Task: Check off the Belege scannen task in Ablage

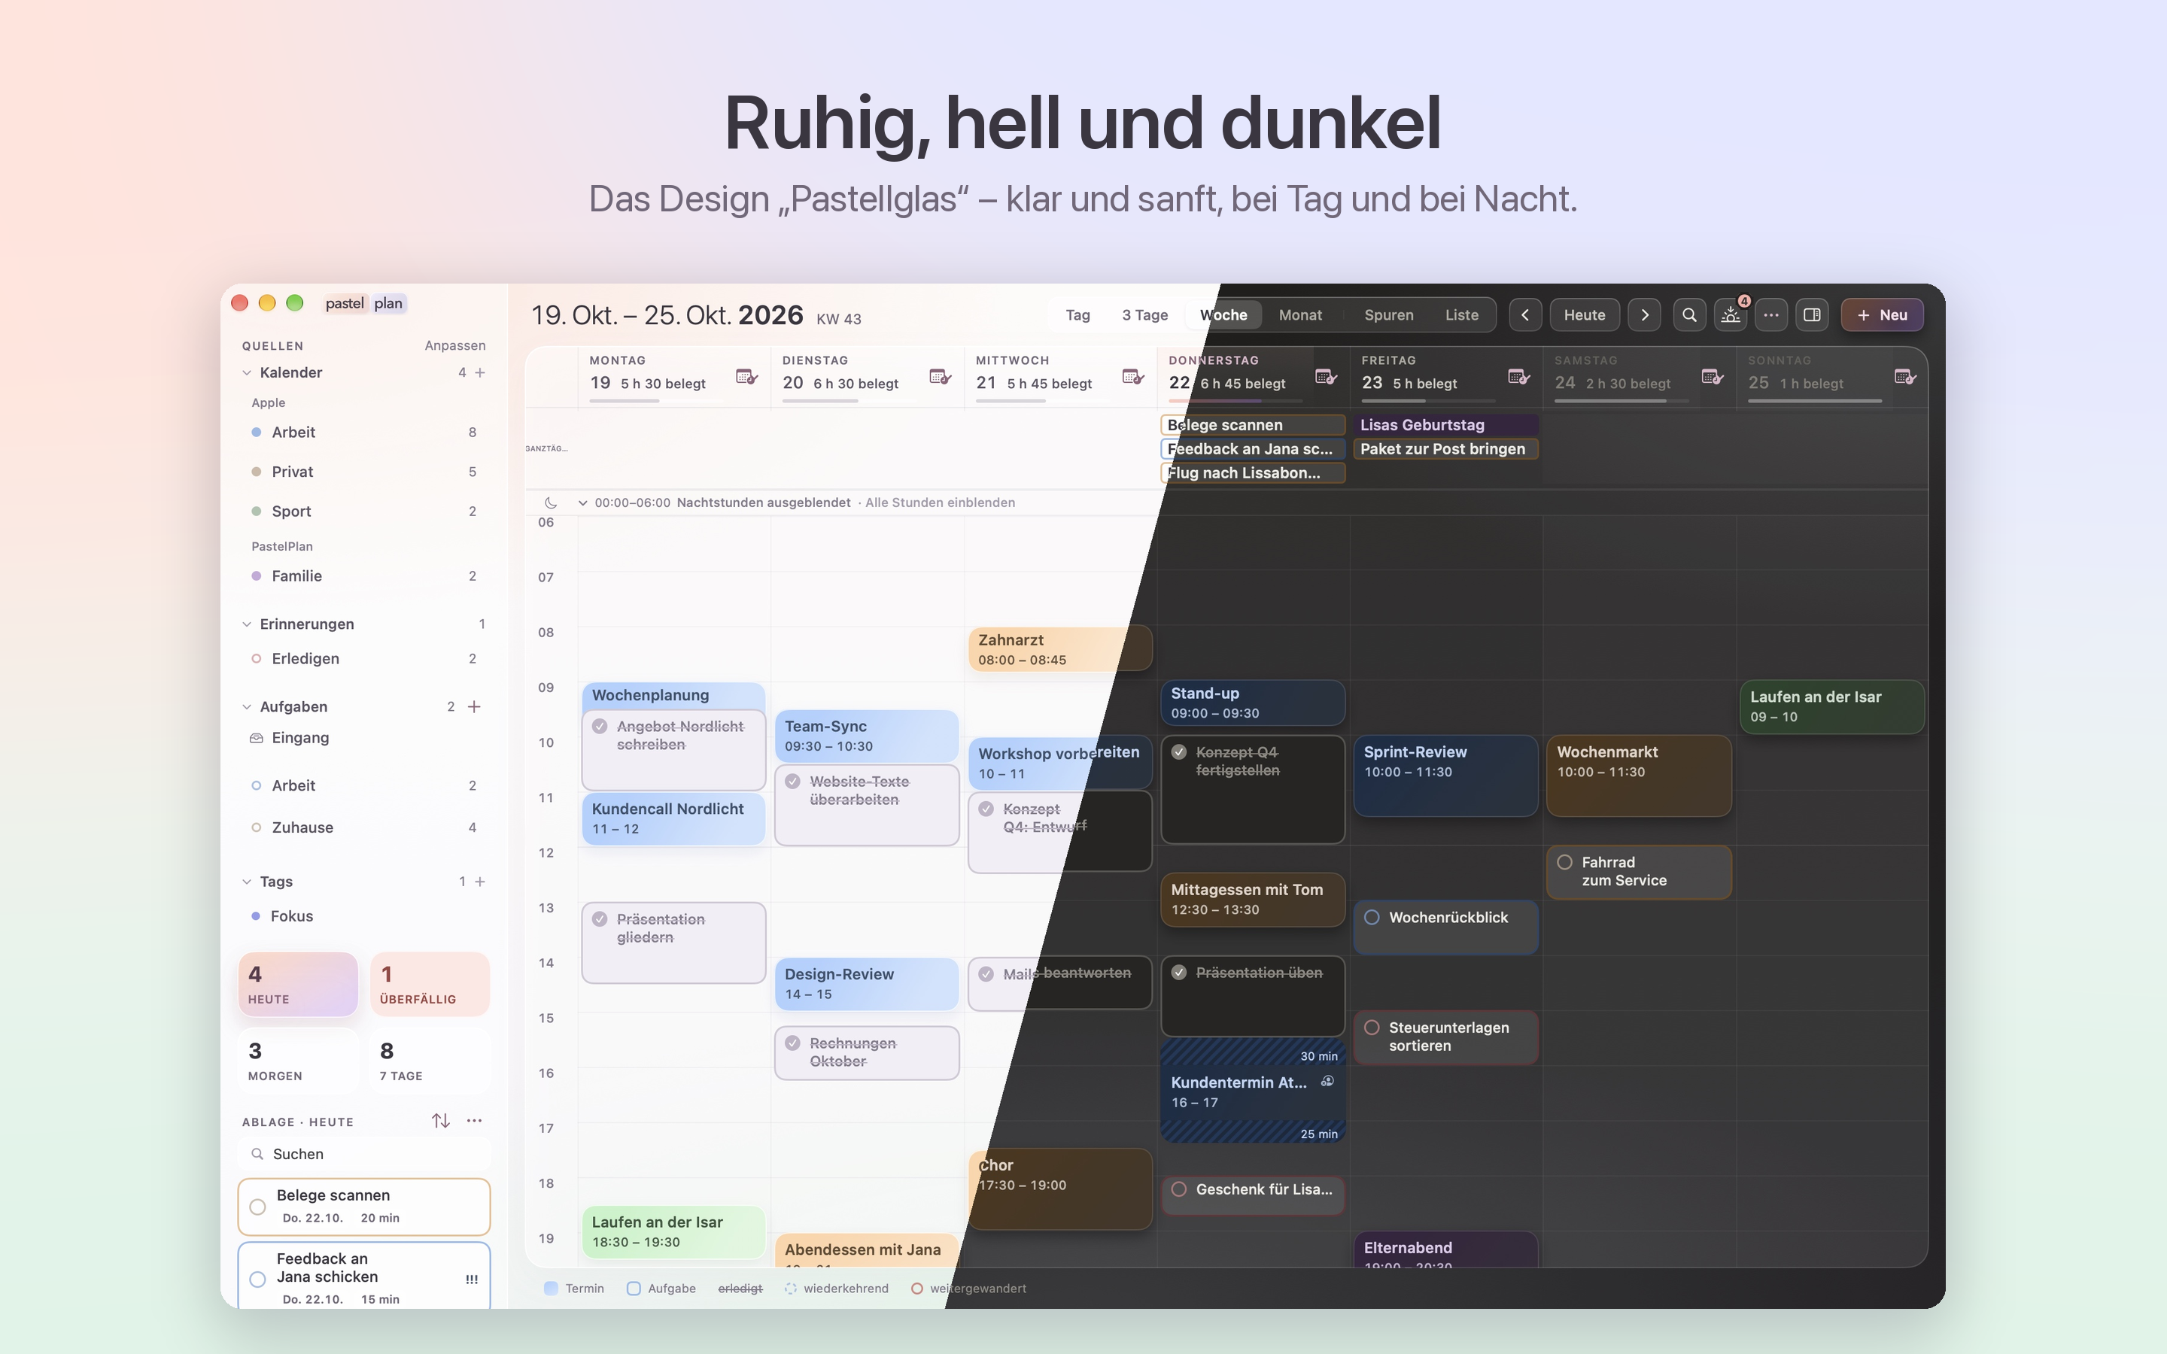Action: point(258,1207)
